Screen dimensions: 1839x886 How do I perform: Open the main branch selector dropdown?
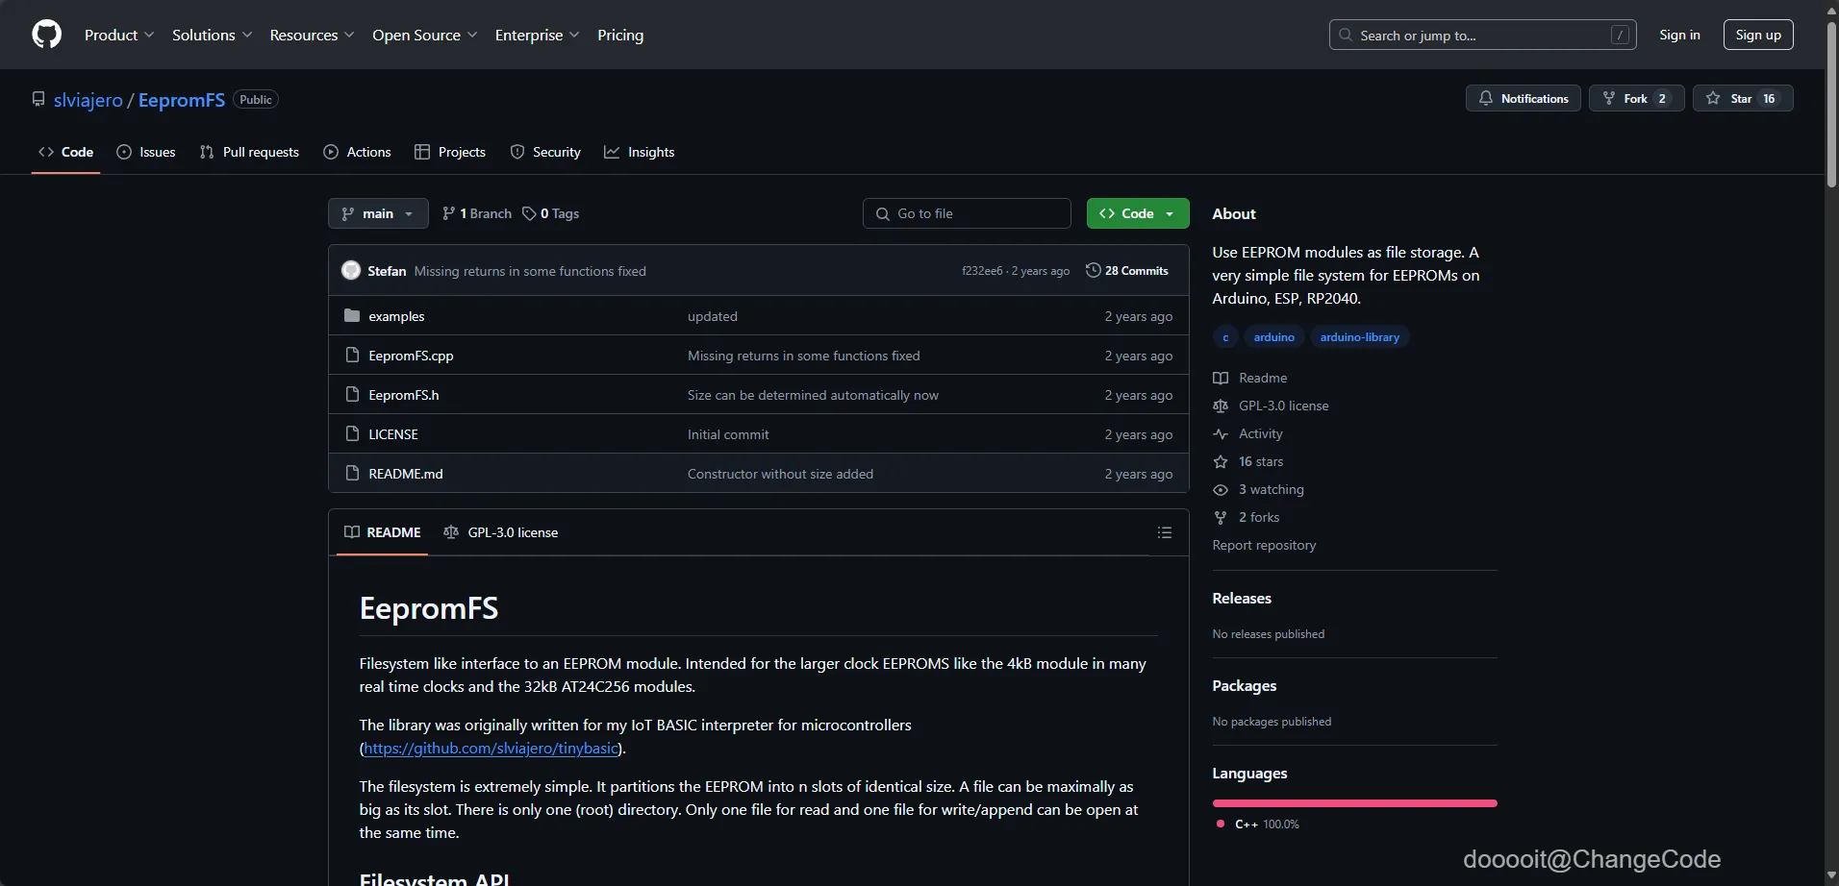378,213
